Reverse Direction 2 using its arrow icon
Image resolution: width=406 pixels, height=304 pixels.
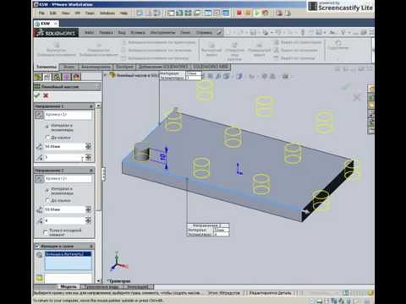(39, 178)
